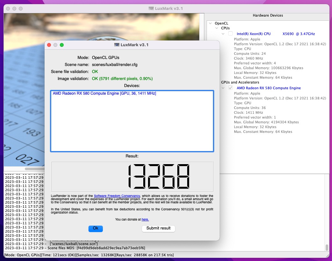The width and height of the screenshot is (332, 261).
Task: Click the green zoom button of the result dialog
Action: (62, 45)
